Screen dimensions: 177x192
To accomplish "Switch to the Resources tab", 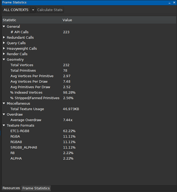I will pos(11,188).
